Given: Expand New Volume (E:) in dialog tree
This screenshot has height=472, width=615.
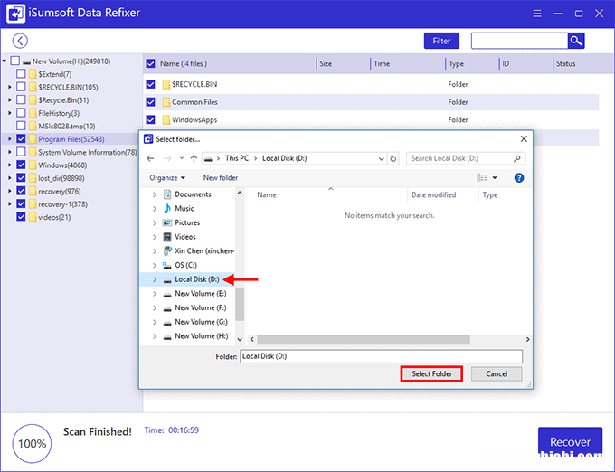Looking at the screenshot, I should coord(155,294).
